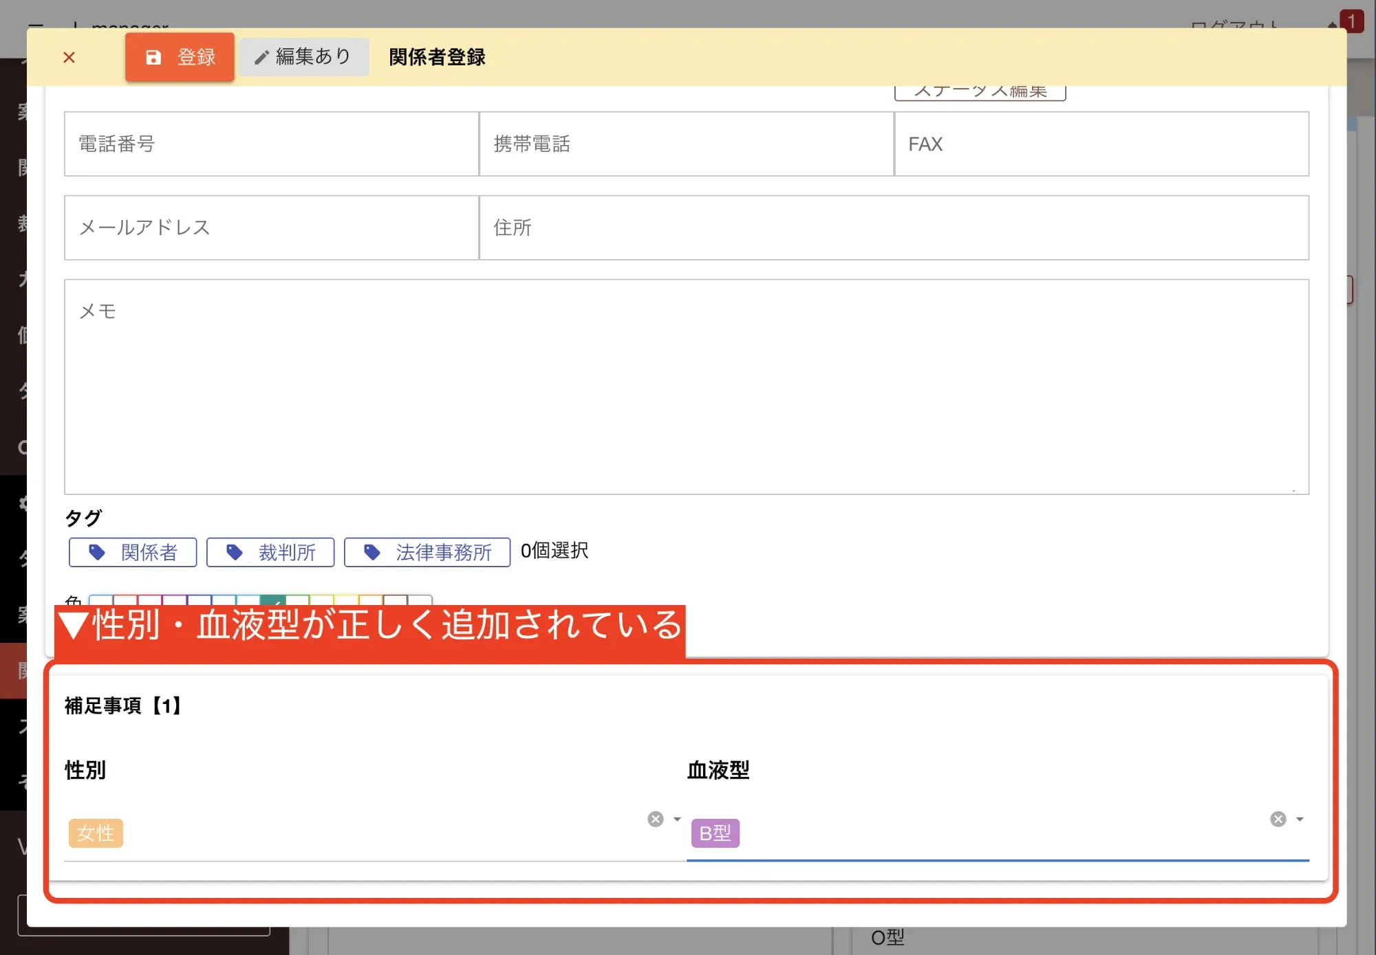The width and height of the screenshot is (1376, 955).
Task: Expand the 性別 dropdown arrow
Action: (x=677, y=819)
